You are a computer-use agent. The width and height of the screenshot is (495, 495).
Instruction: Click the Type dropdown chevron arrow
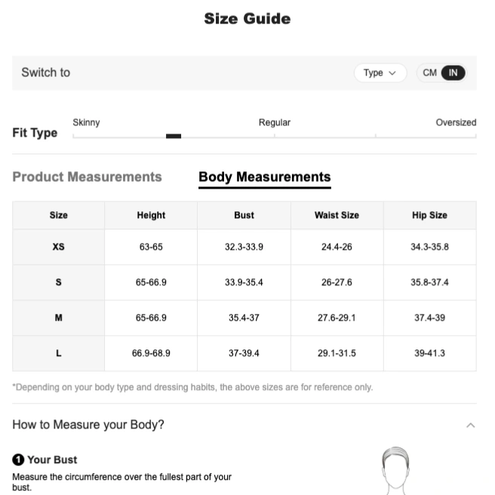coord(392,73)
